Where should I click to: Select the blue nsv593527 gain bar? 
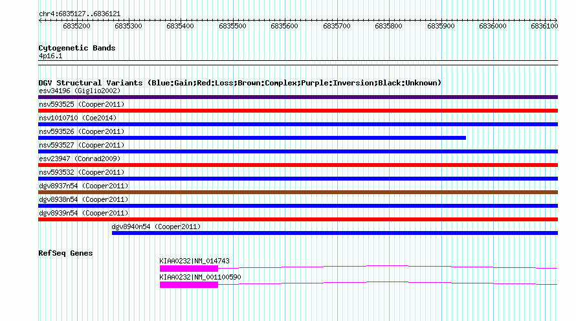[298, 151]
